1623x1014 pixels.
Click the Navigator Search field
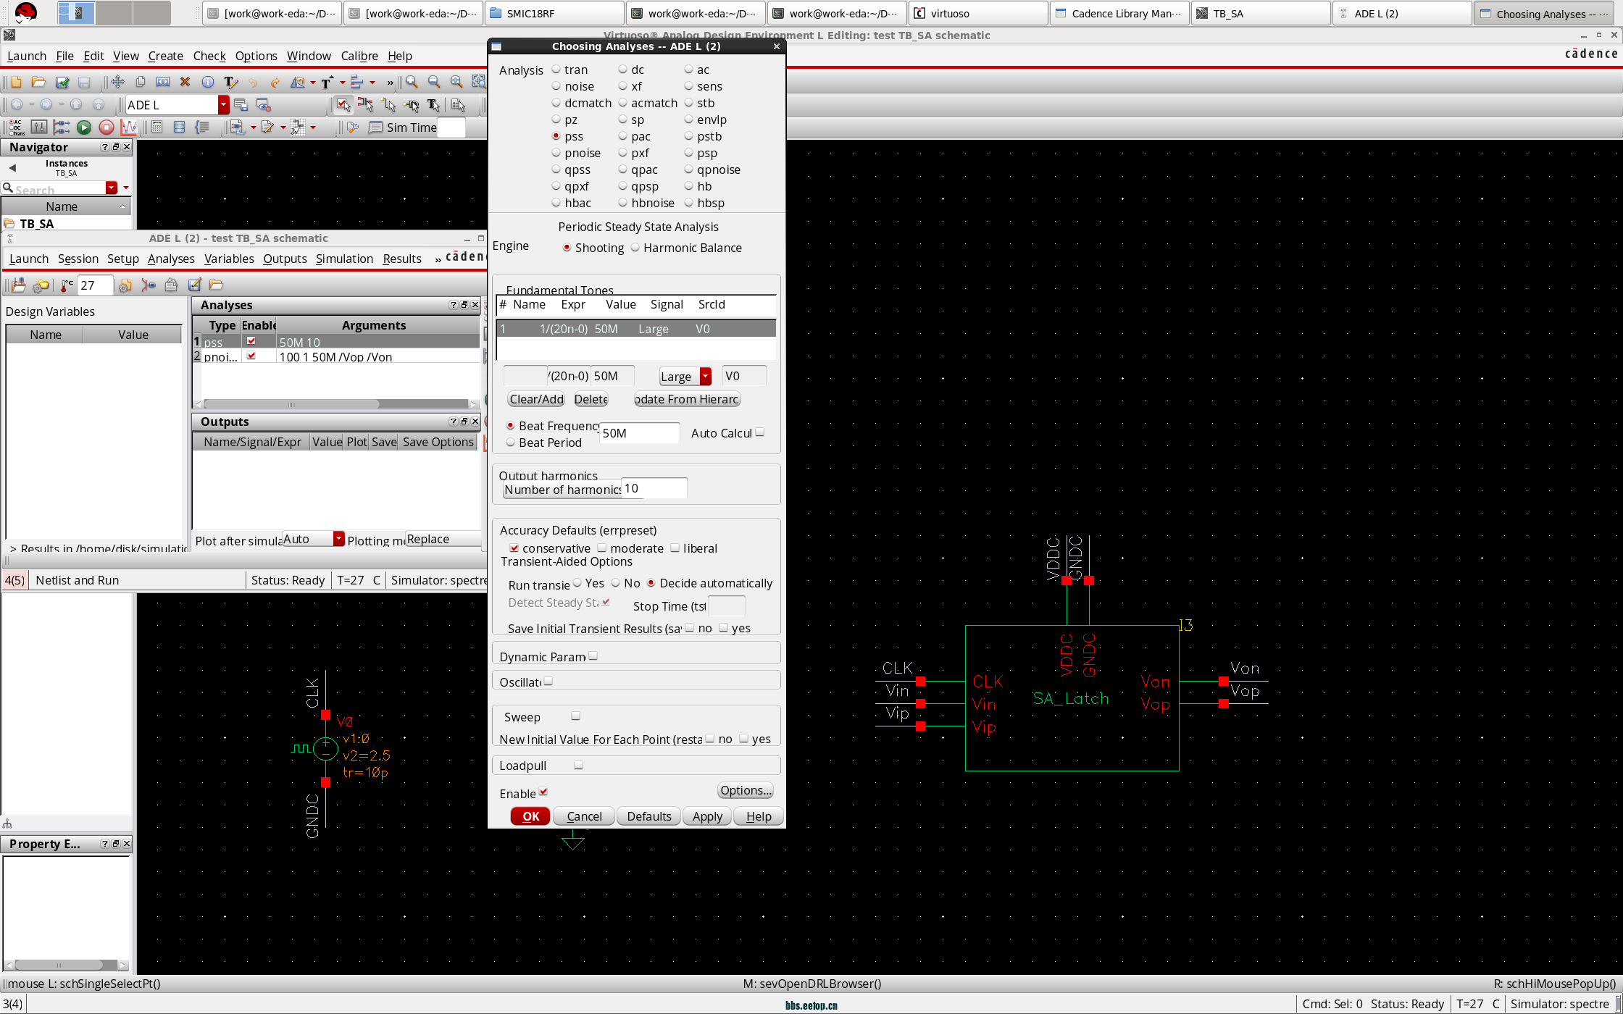click(59, 188)
